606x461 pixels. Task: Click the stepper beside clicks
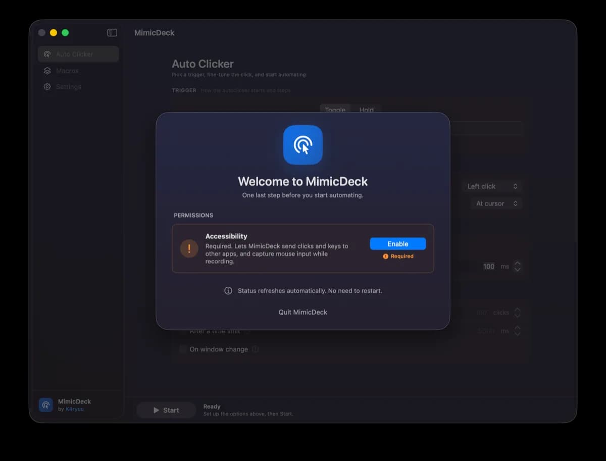coord(517,313)
